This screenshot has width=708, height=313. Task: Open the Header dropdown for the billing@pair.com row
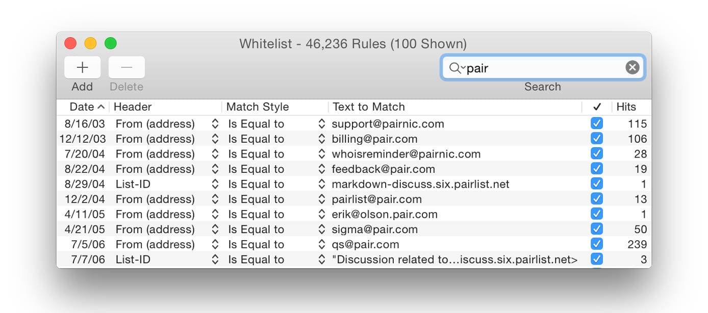(215, 138)
